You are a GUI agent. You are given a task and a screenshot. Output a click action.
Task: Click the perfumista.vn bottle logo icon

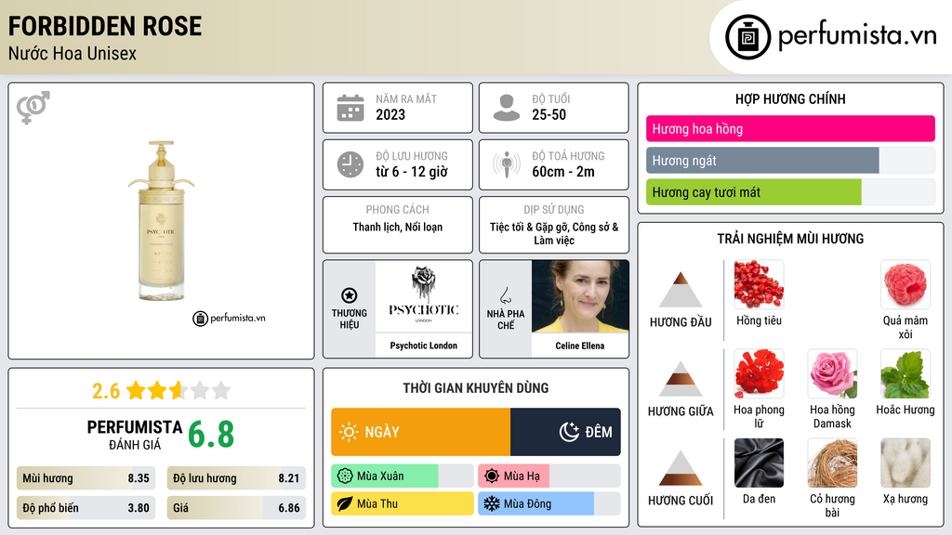[x=747, y=37]
